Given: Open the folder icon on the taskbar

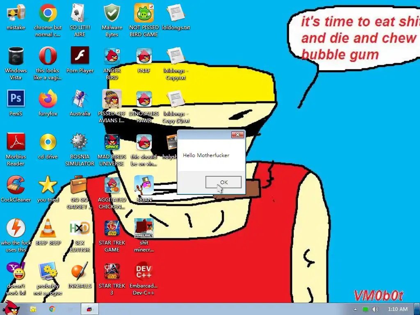Looking at the screenshot, I should [x=33, y=309].
